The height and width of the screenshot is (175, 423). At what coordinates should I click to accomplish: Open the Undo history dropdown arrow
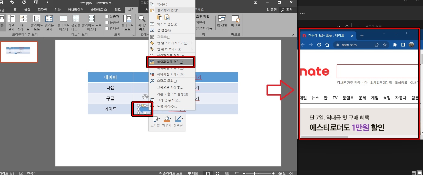[x=17, y=2]
